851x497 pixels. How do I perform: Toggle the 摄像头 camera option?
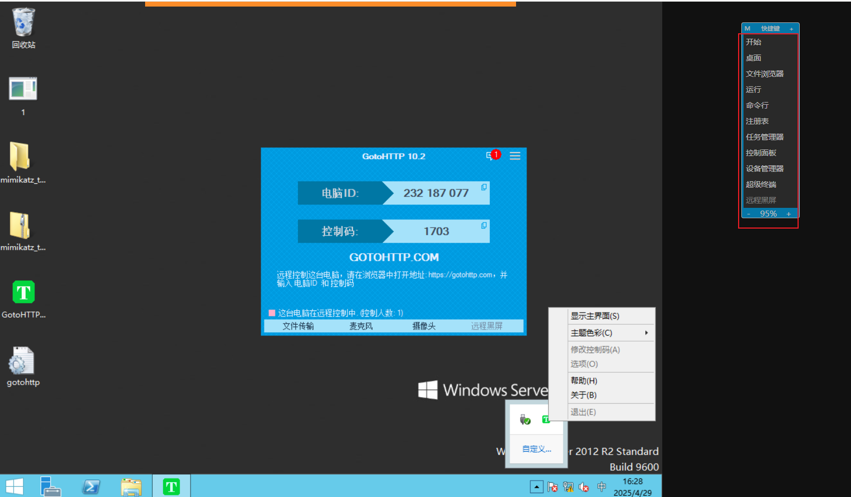coord(424,326)
